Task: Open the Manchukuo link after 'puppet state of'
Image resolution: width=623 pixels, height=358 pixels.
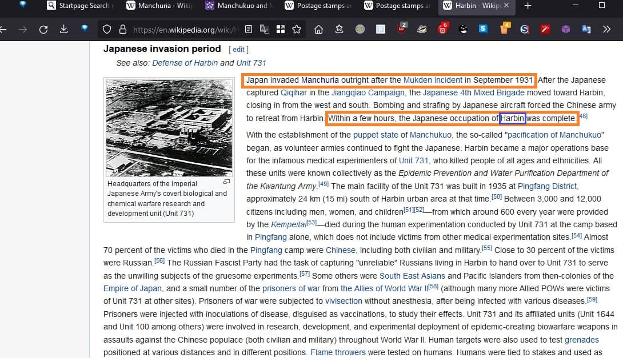Action: tap(430, 135)
